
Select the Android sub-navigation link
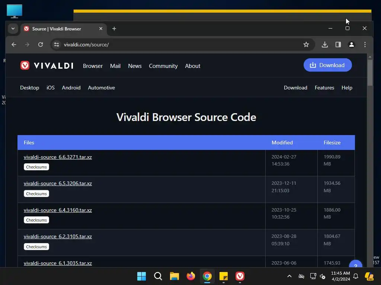tap(71, 88)
